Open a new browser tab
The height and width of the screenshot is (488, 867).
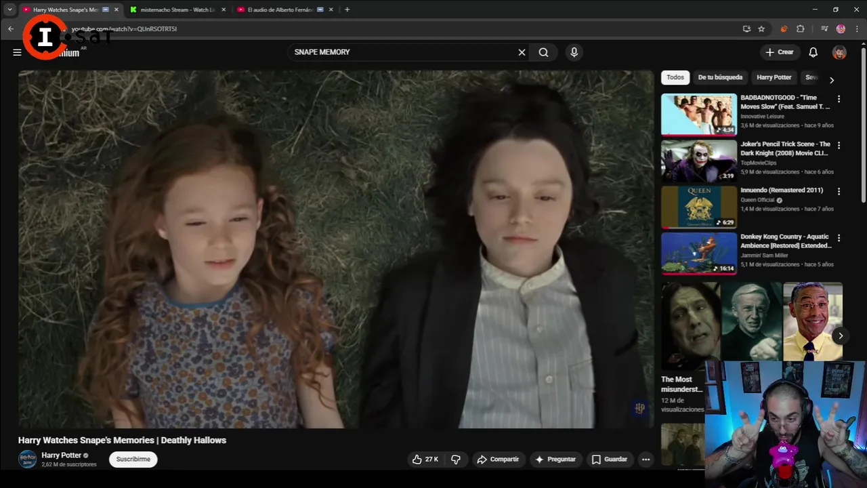[x=347, y=9]
